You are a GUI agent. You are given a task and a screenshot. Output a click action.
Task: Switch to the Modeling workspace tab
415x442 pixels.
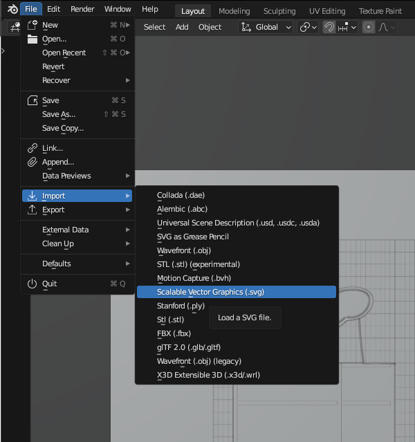(234, 11)
